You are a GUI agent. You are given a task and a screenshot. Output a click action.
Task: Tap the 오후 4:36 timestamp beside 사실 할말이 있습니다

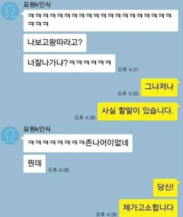[85, 118]
